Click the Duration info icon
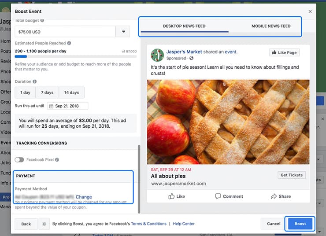Image resolution: width=326 pixels, height=236 pixels. pyautogui.click(x=35, y=81)
